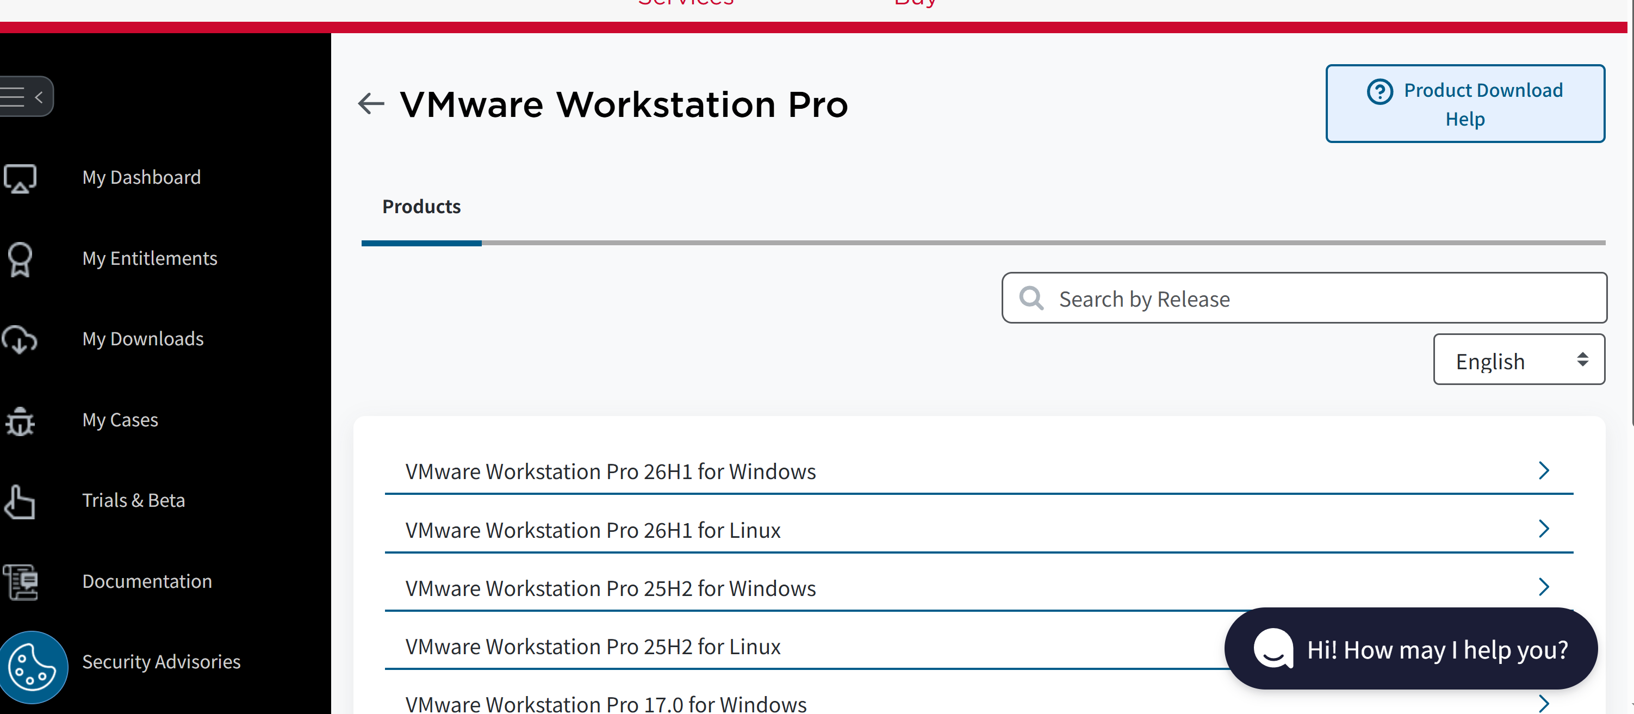Click the magnifier icon in search box

(1032, 298)
